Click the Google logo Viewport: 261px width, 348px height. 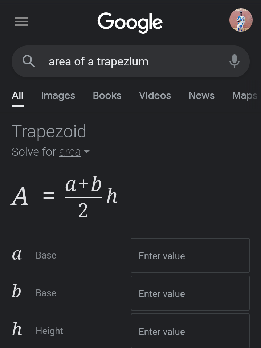coord(130,22)
